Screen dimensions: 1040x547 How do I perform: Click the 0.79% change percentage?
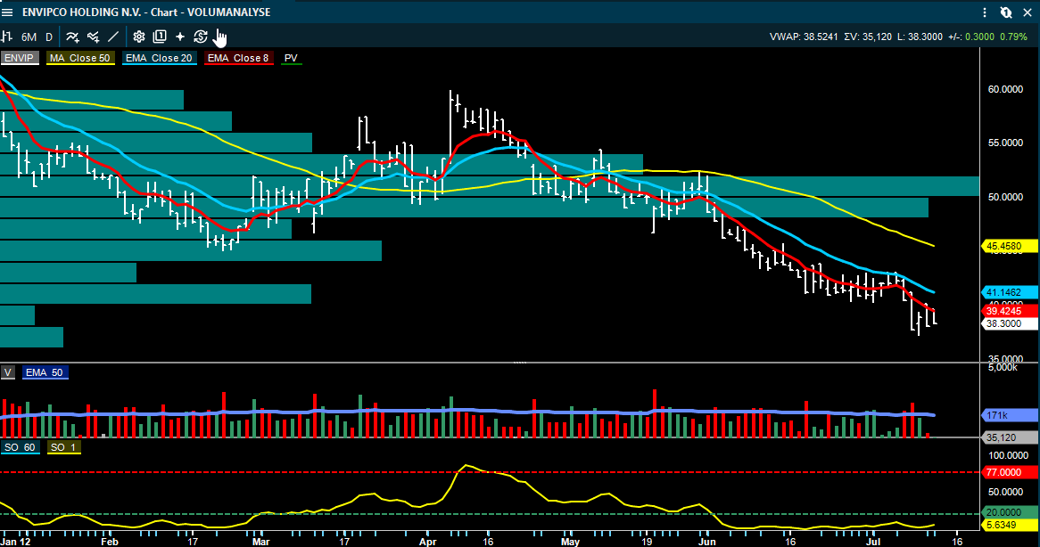1013,37
